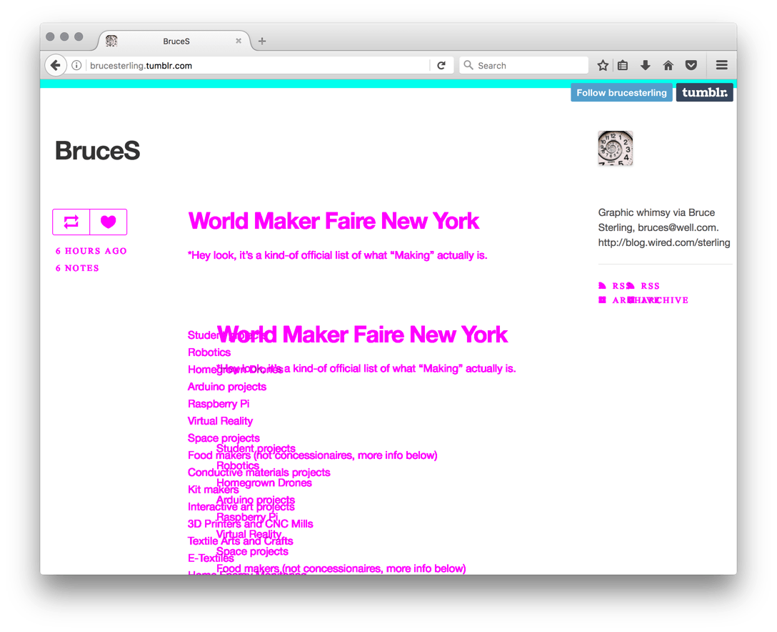Click the BruceS blog title
777x632 pixels.
pos(98,150)
